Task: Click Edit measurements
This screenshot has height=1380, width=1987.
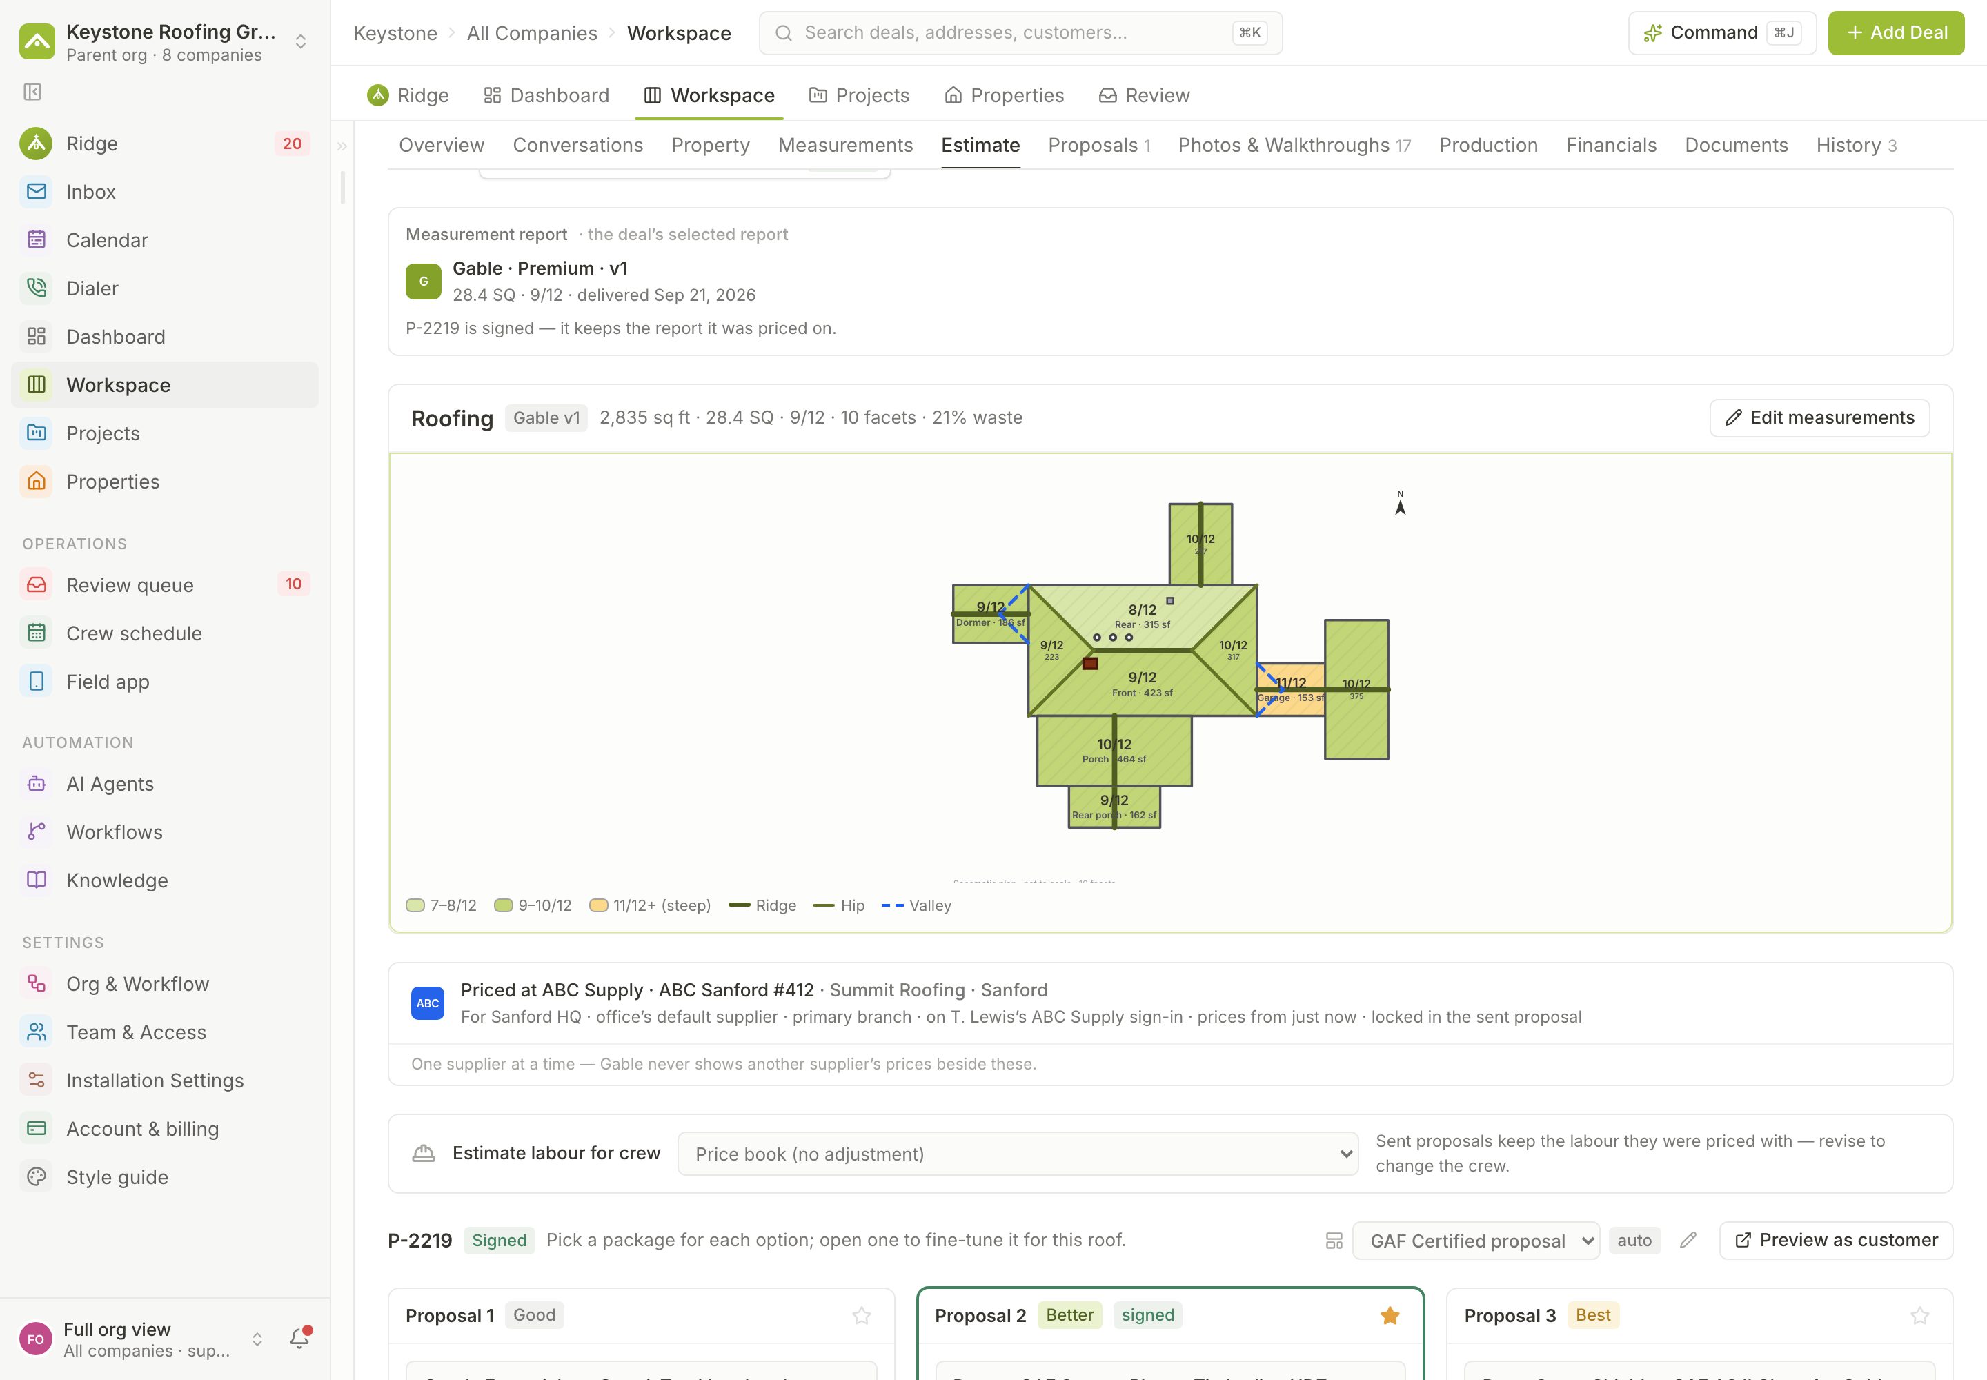Action: pyautogui.click(x=1819, y=417)
